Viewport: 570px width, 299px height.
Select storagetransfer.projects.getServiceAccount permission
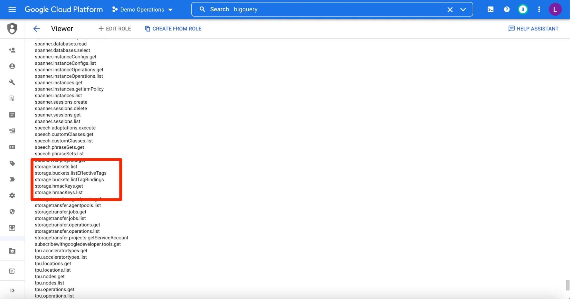coord(82,238)
